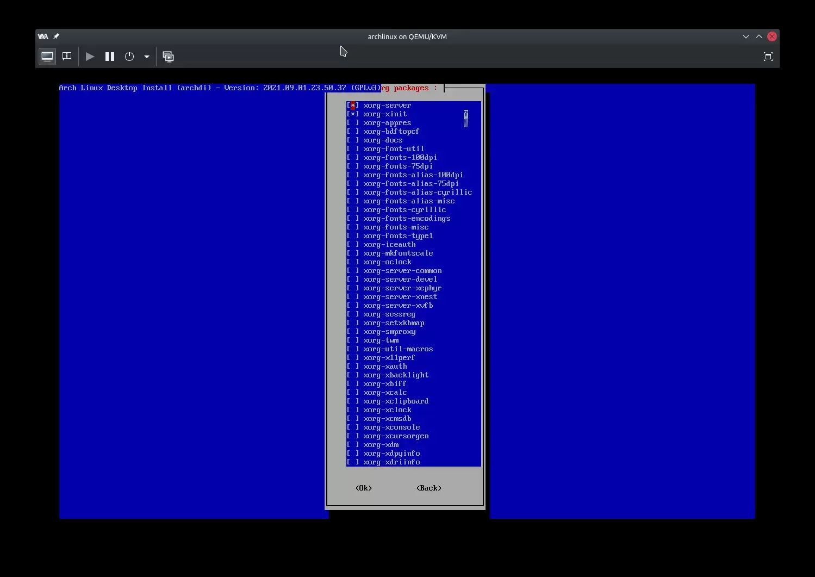Viewport: 815px width, 577px height.
Task: Pause the virtual machine
Action: click(x=110, y=57)
